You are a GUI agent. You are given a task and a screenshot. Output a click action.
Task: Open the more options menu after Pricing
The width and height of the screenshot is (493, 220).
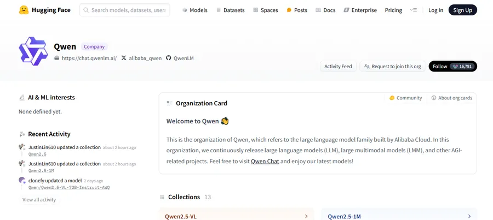pyautogui.click(x=414, y=10)
